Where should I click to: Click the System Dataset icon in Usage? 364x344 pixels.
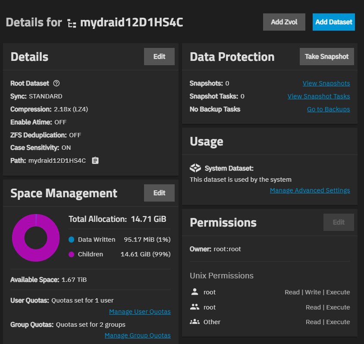point(195,168)
